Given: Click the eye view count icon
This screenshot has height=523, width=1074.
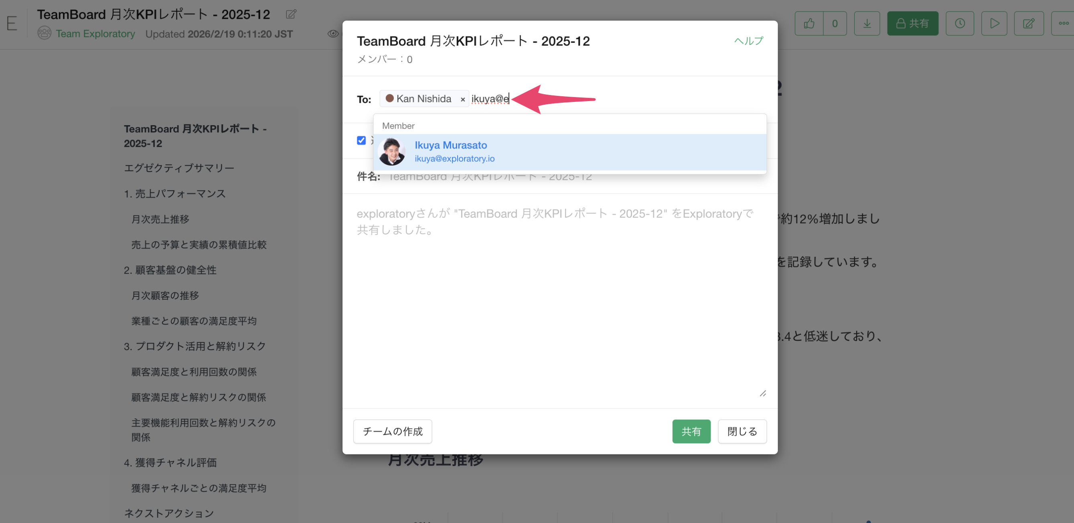Looking at the screenshot, I should [333, 34].
